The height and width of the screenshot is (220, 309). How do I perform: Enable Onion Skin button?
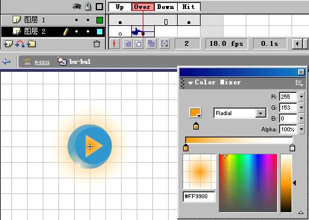[128, 43]
